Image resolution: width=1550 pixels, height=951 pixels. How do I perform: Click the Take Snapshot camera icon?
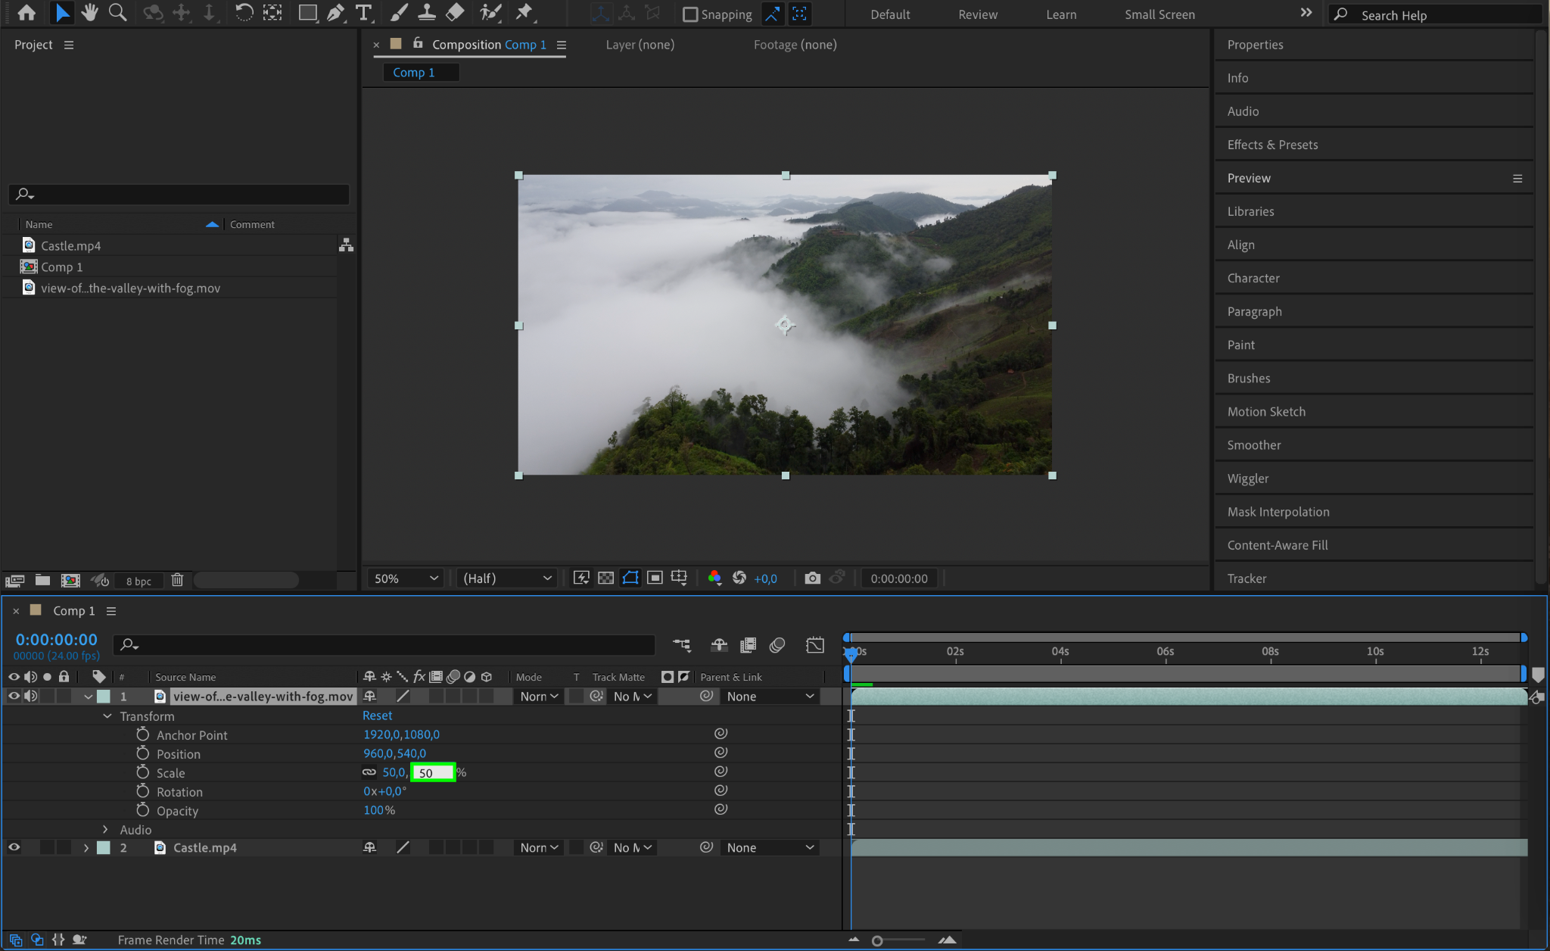pyautogui.click(x=812, y=578)
